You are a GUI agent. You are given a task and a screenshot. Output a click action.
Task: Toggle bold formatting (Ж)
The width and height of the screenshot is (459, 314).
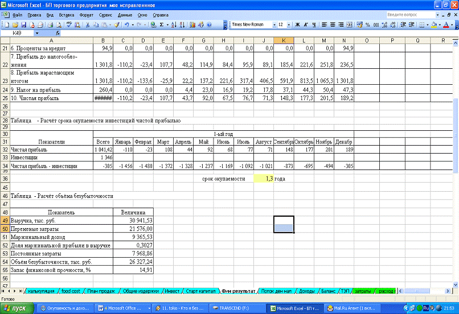point(297,25)
